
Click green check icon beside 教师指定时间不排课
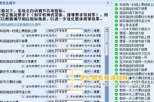[x=116, y=70]
